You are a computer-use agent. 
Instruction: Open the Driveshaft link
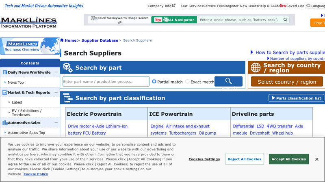point(260,133)
